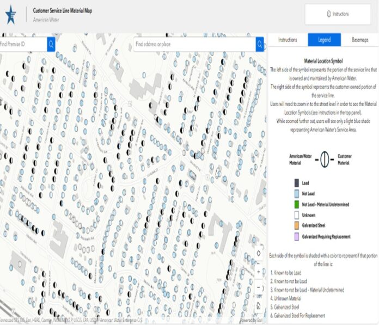Image resolution: width=379 pixels, height=325 pixels.
Task: Select the Legend tab
Action: click(325, 40)
